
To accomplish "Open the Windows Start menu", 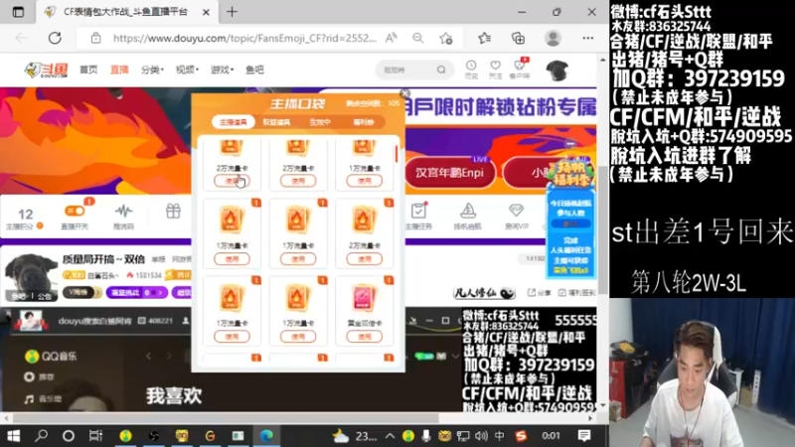I will 13,435.
